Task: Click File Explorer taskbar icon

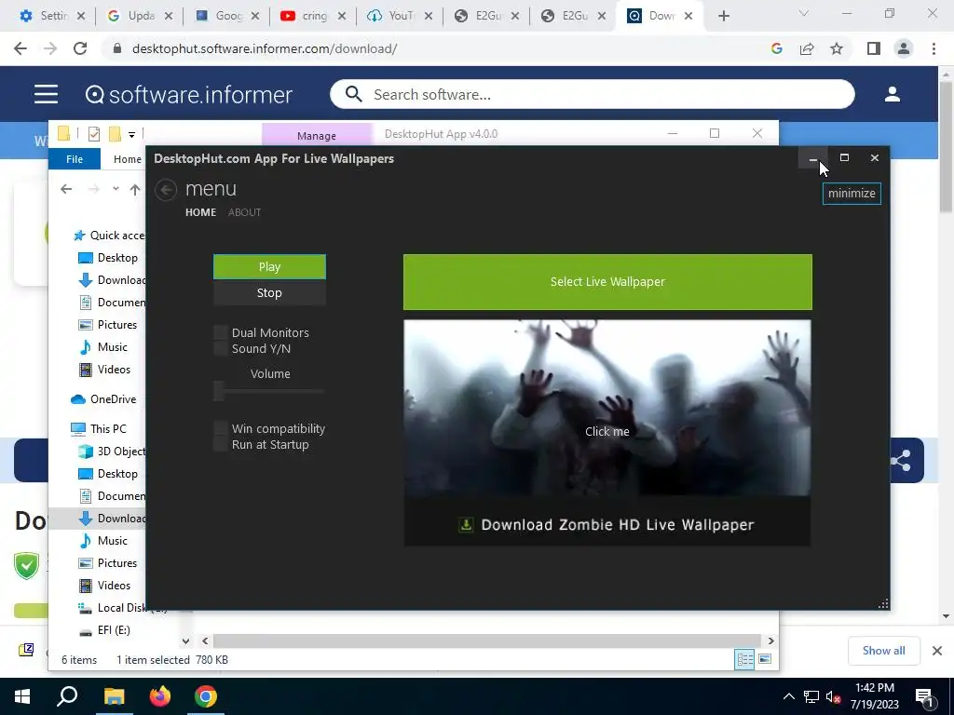Action: coord(113,696)
